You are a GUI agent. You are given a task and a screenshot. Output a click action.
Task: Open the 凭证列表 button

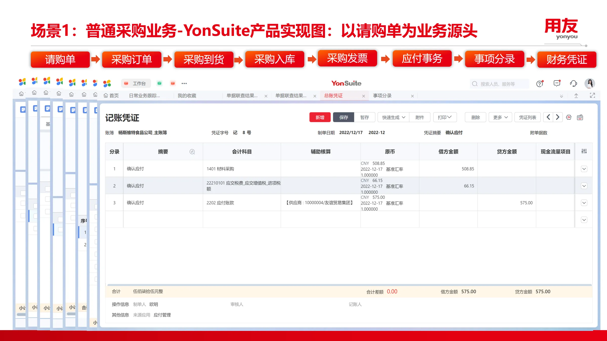point(528,117)
